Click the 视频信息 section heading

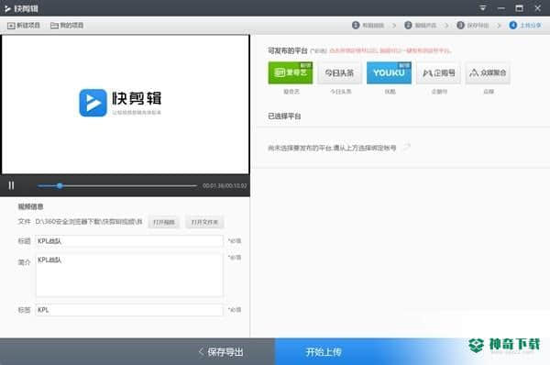30,206
